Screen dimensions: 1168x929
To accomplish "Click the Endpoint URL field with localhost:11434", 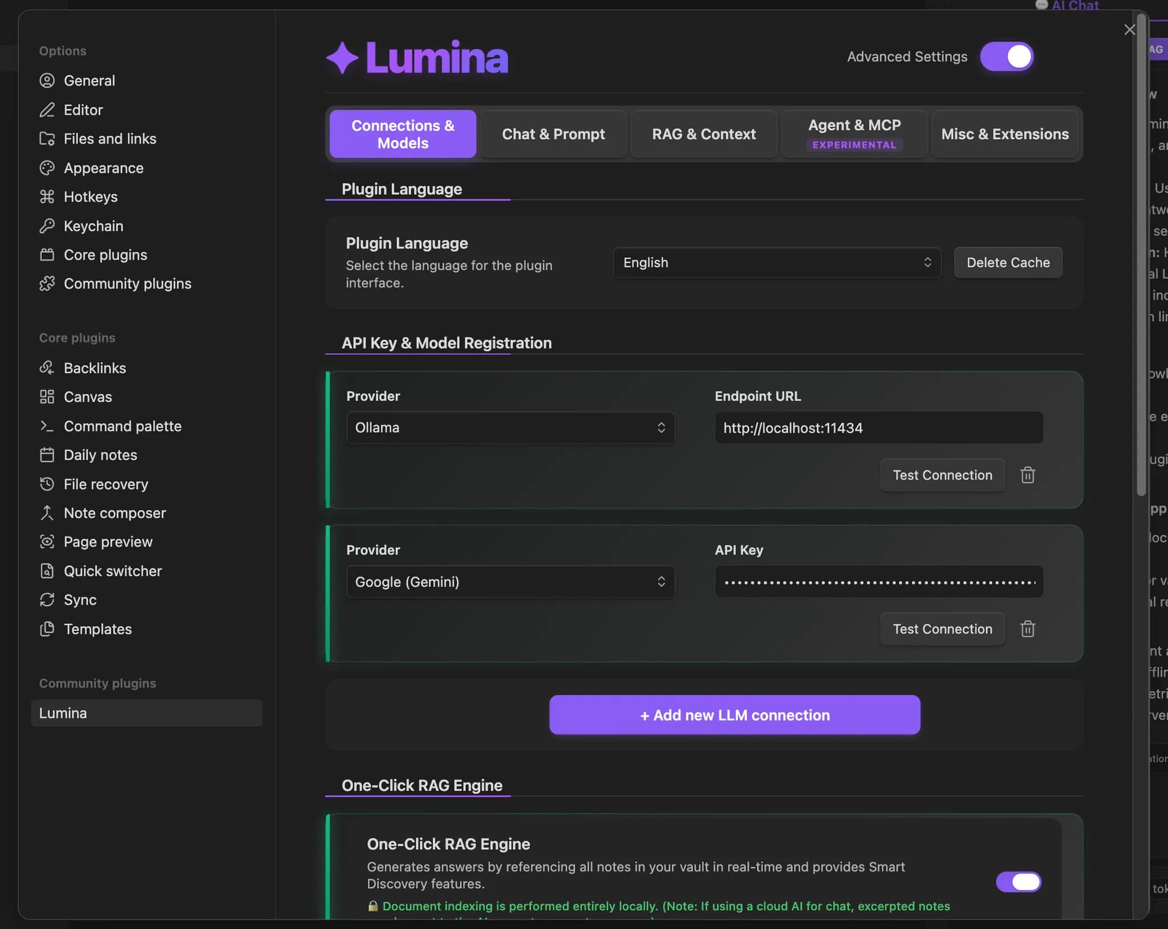I will pos(879,428).
